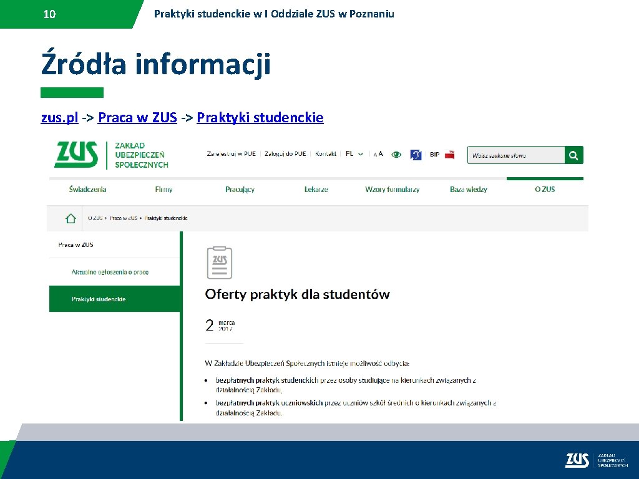Screen dimensions: 639x479
Task: Click the Oferty praktyk dla studentów heading
Action: (x=297, y=294)
